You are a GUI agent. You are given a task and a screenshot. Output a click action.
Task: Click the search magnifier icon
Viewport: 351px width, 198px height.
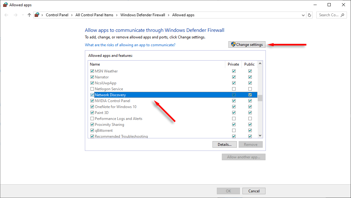pyautogui.click(x=343, y=15)
